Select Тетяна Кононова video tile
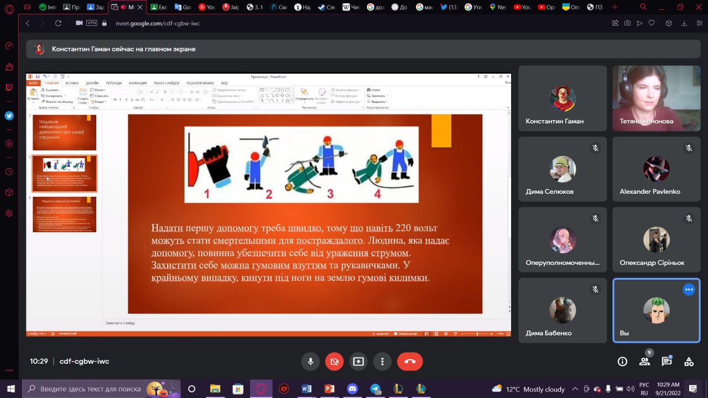This screenshot has height=398, width=708. (x=656, y=98)
